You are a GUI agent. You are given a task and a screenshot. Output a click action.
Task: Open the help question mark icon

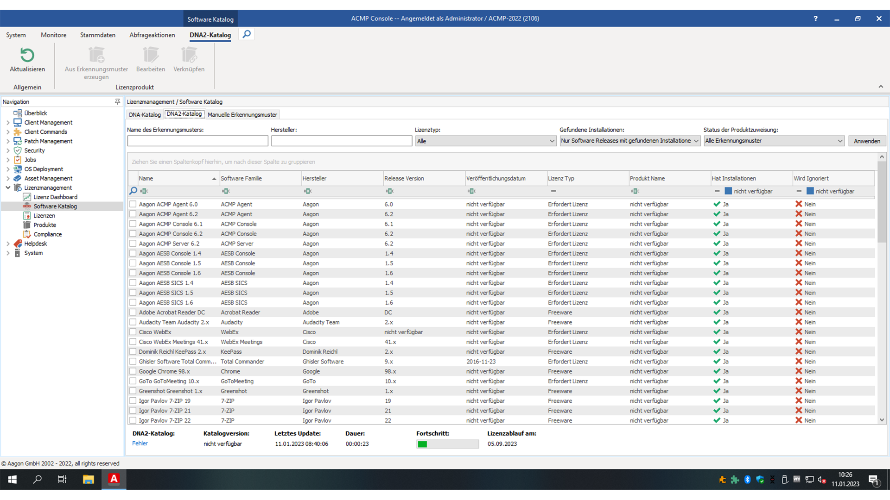tap(815, 19)
